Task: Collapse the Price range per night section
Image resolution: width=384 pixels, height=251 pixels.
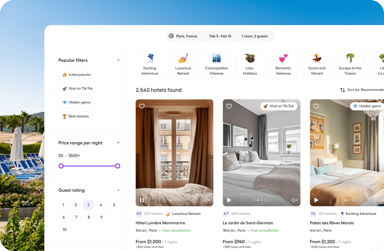Action: click(x=118, y=143)
